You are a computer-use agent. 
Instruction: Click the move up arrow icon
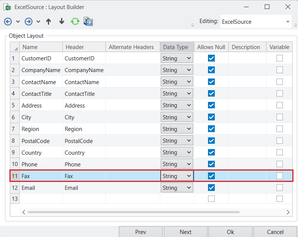[x=48, y=22]
